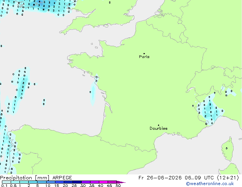Pick the 0.1–0.5 mm palest legend swatch

pyautogui.click(x=6, y=182)
